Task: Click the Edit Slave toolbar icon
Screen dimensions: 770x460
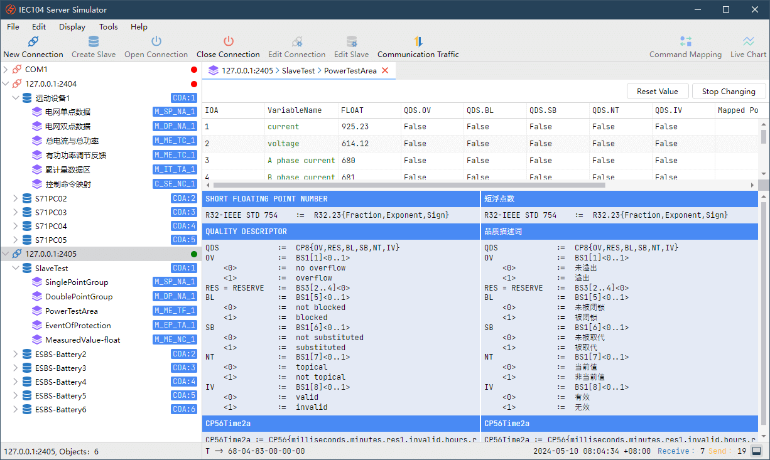Action: 352,41
